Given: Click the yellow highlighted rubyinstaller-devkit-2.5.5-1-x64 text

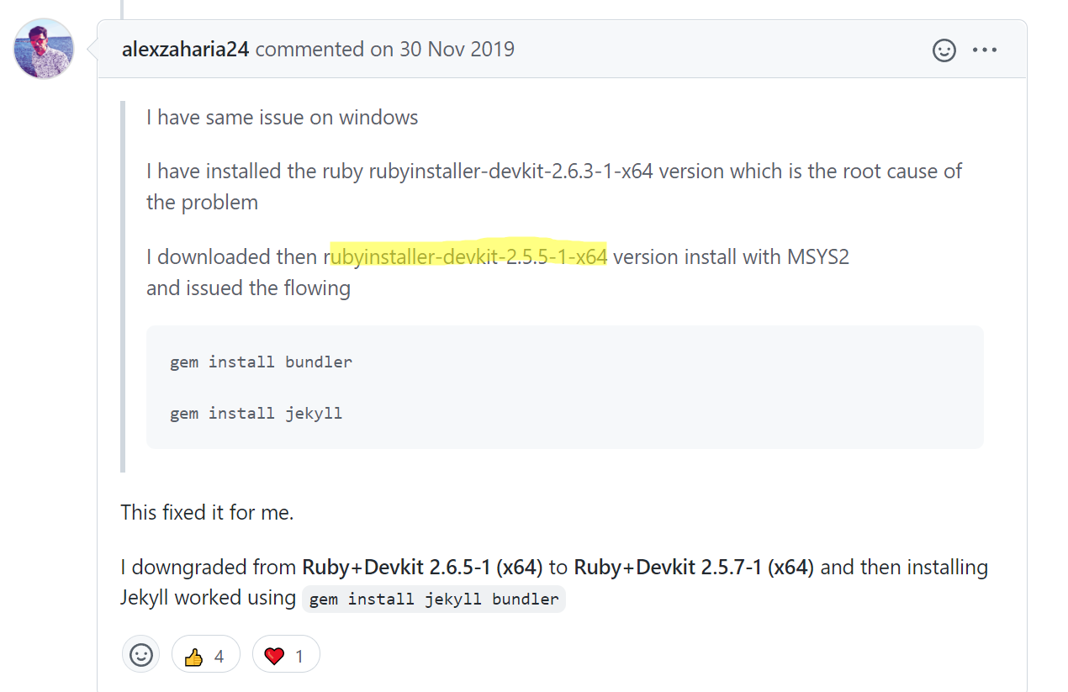Looking at the screenshot, I should 469,256.
